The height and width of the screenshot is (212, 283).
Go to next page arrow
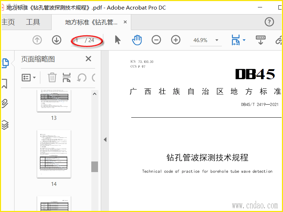[x=57, y=40]
